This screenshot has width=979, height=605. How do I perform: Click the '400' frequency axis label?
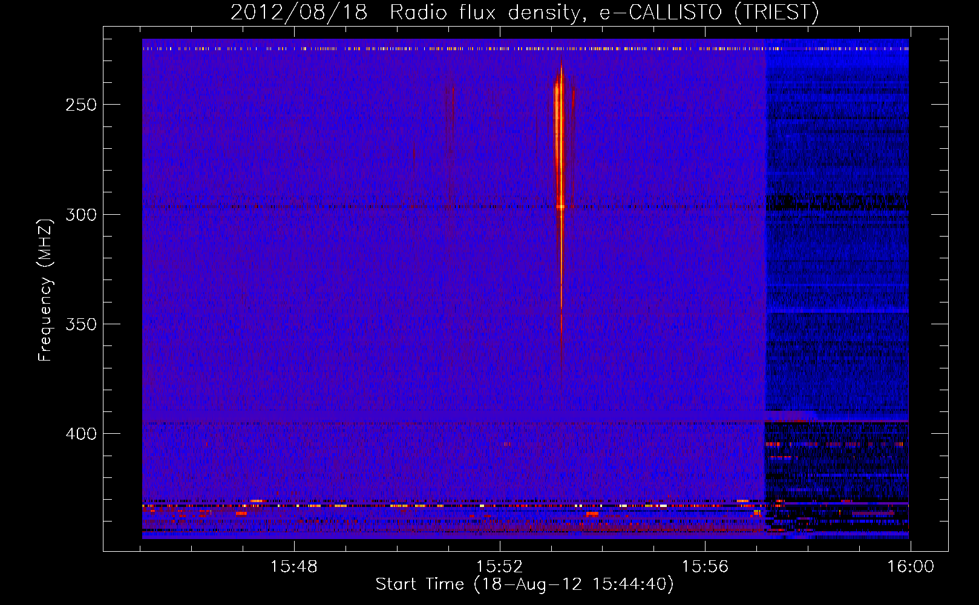click(x=81, y=434)
